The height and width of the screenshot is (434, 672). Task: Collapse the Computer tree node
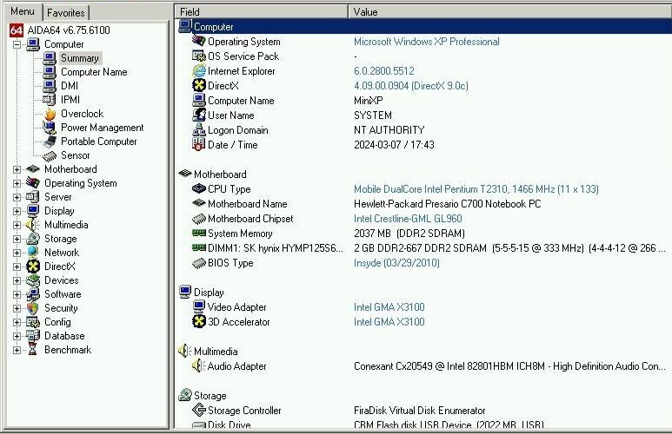coord(17,44)
